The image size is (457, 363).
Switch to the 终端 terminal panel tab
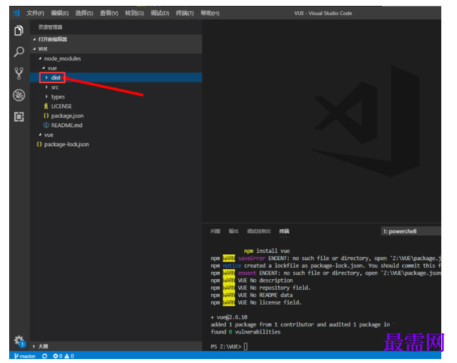click(284, 231)
